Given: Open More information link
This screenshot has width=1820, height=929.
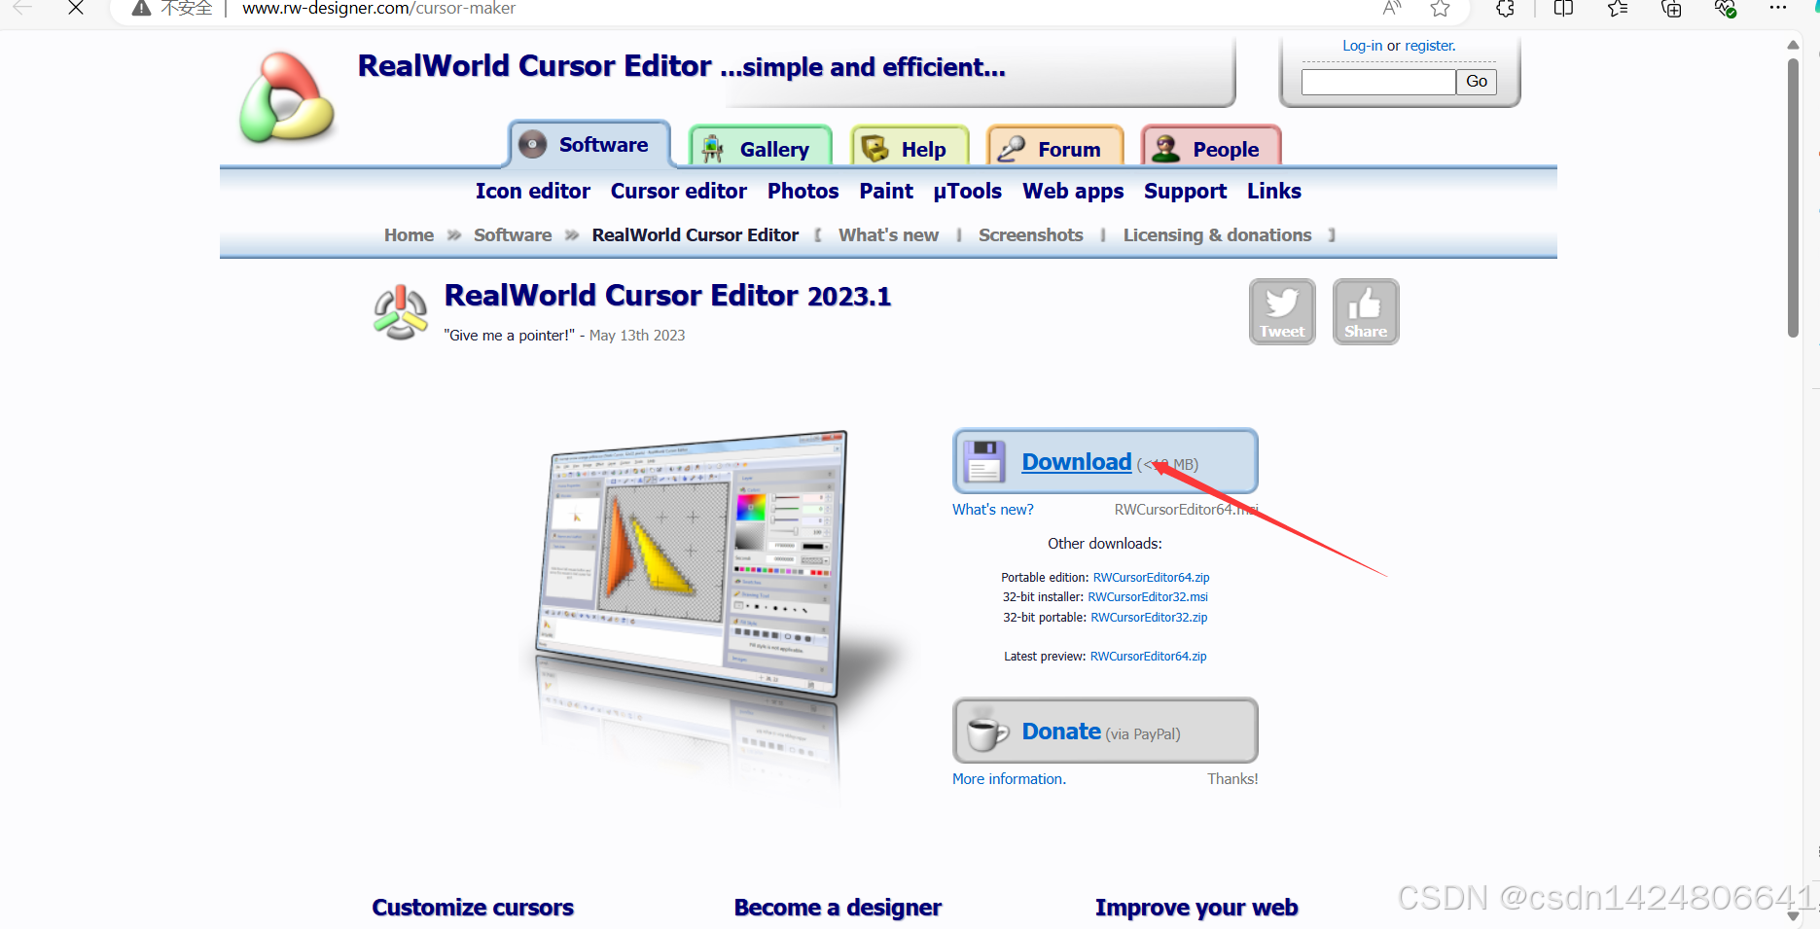Looking at the screenshot, I should 1009,779.
